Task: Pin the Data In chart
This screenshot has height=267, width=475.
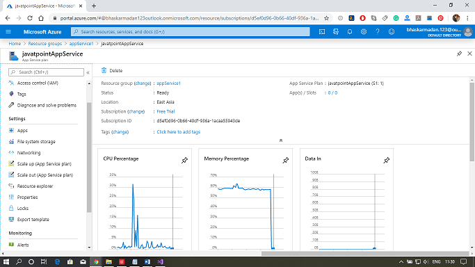Action: (x=386, y=160)
